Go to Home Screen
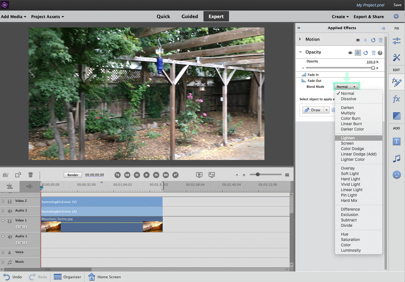The height and width of the screenshot is (282, 405). [104, 277]
